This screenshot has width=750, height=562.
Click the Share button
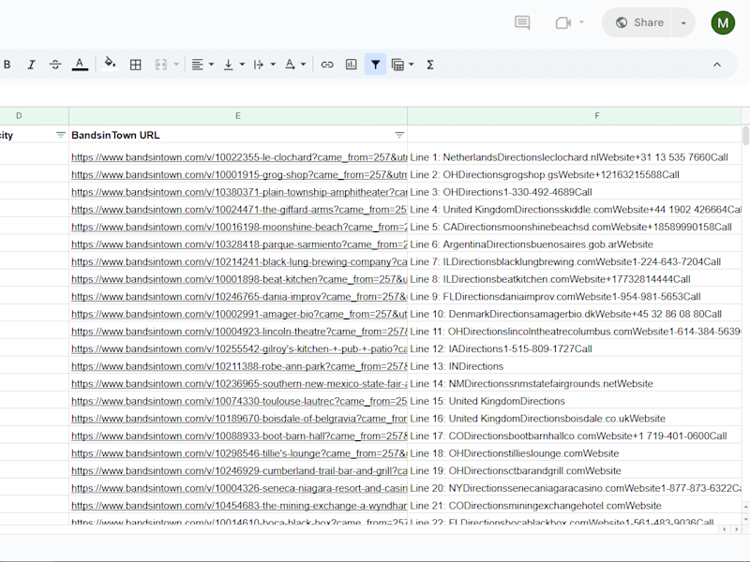(639, 22)
